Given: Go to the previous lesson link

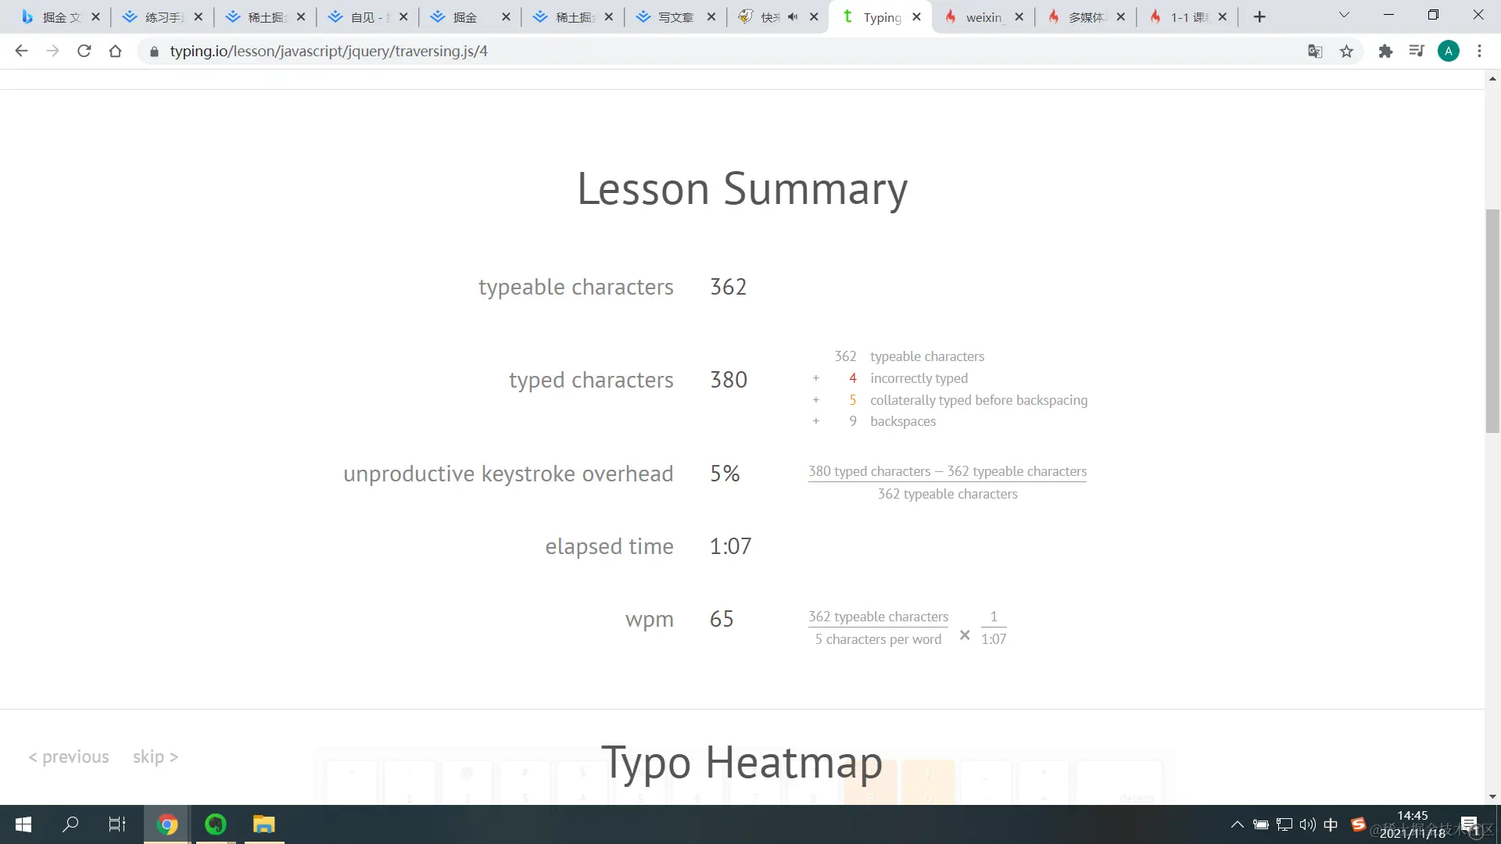Looking at the screenshot, I should [x=69, y=756].
